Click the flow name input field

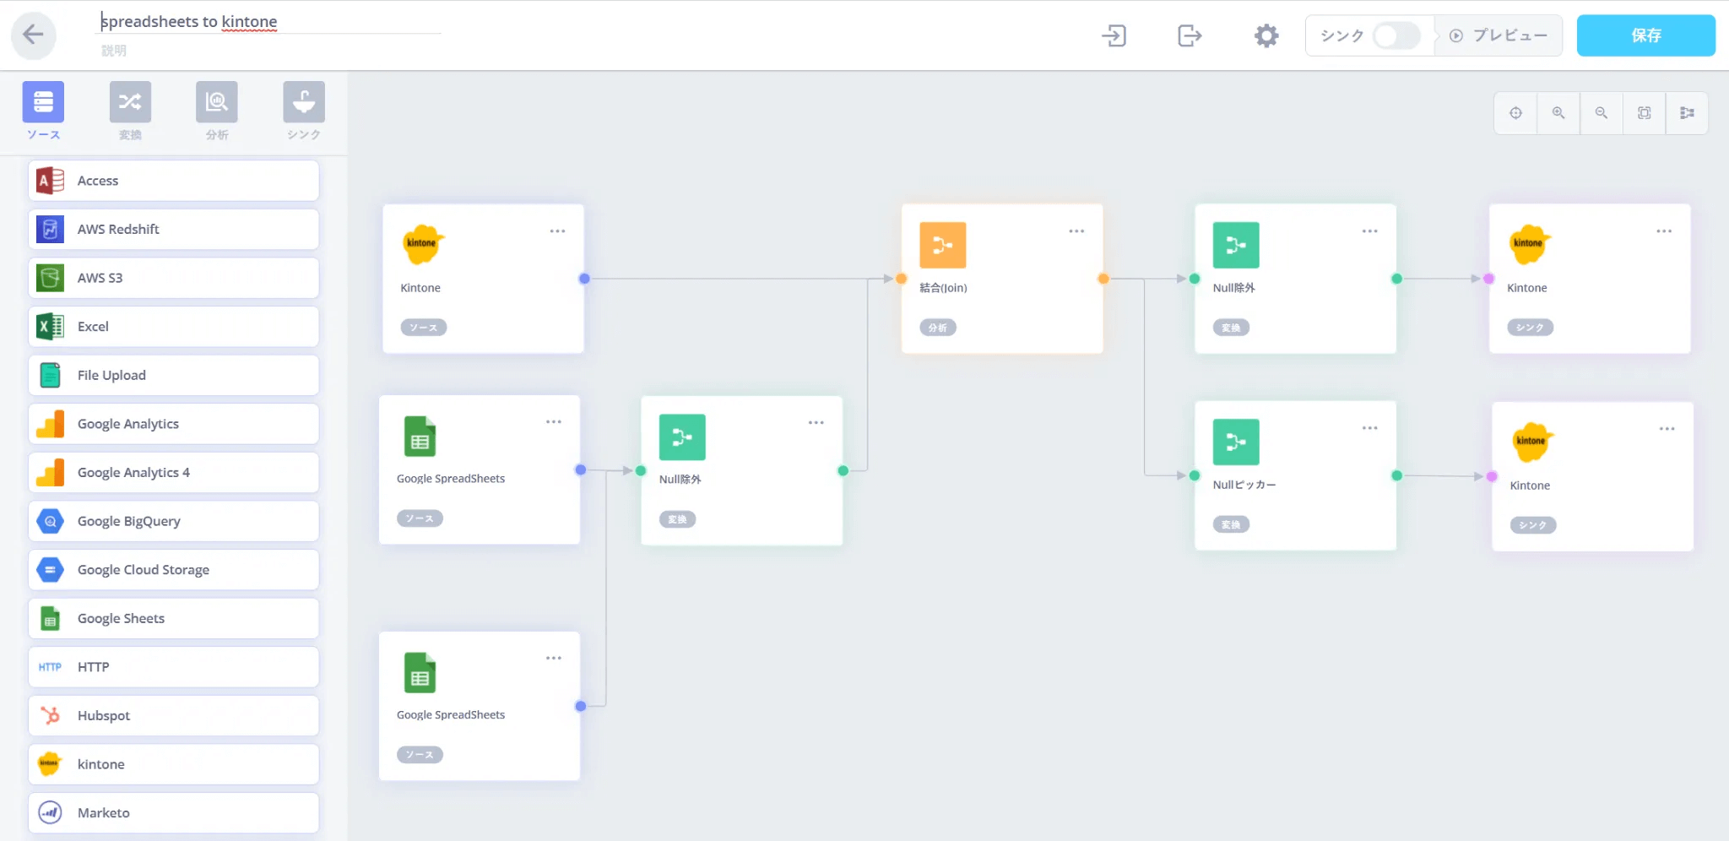click(270, 22)
